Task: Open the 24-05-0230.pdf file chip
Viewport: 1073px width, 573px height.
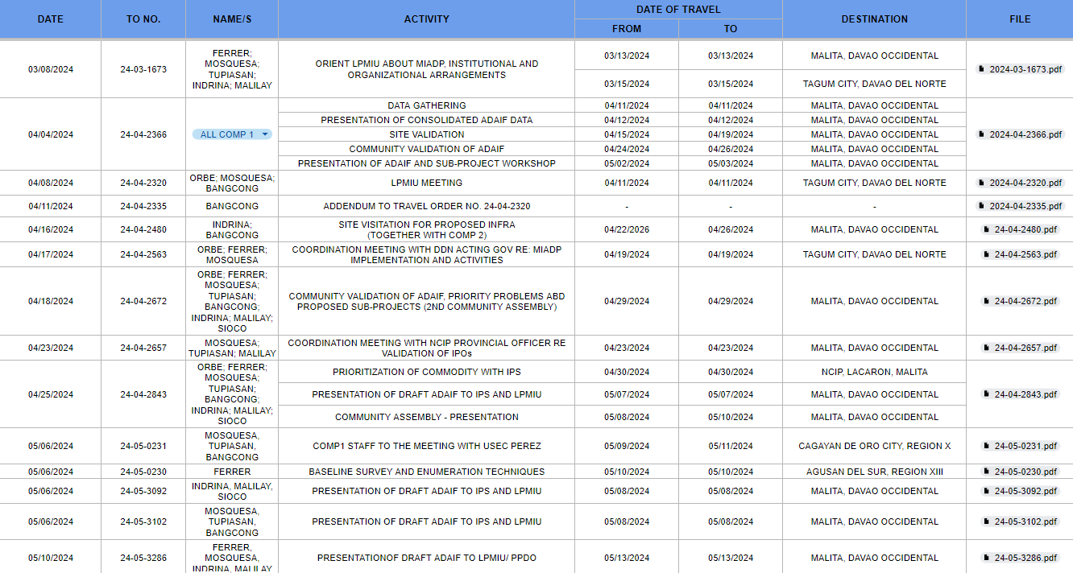Action: [1020, 472]
